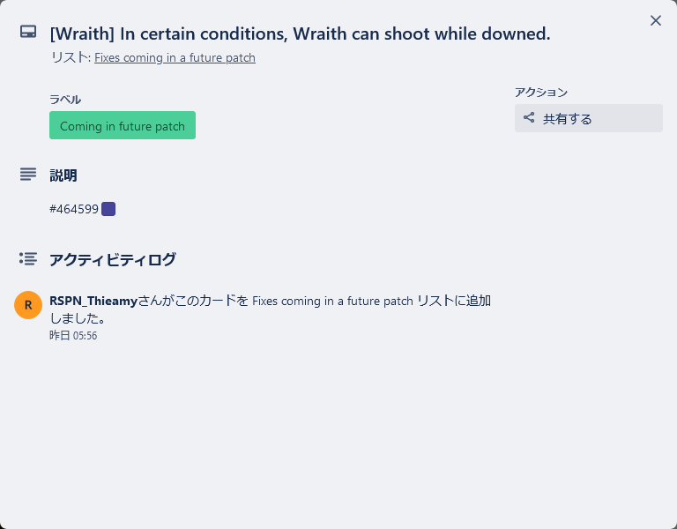This screenshot has height=529, width=677.
Task: Close the Wraith card dialog
Action: (x=655, y=20)
